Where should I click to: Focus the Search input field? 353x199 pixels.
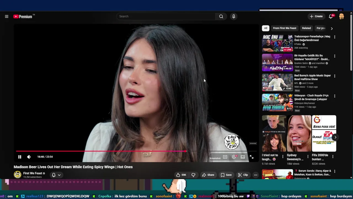(166, 16)
